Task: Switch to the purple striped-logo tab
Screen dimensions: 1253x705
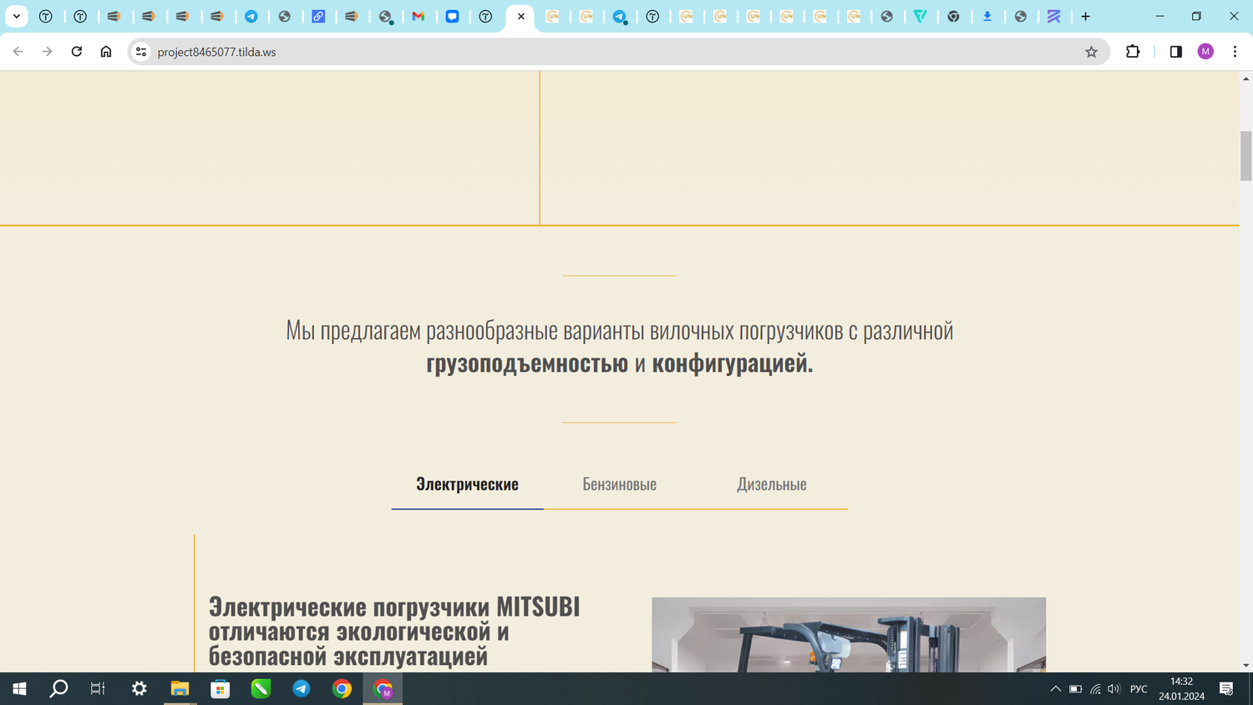Action: 1053,17
